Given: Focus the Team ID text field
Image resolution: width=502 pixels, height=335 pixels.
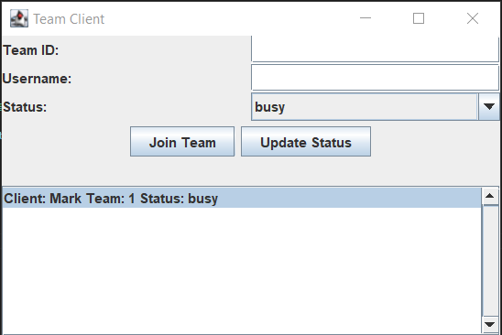Looking at the screenshot, I should tap(375, 49).
